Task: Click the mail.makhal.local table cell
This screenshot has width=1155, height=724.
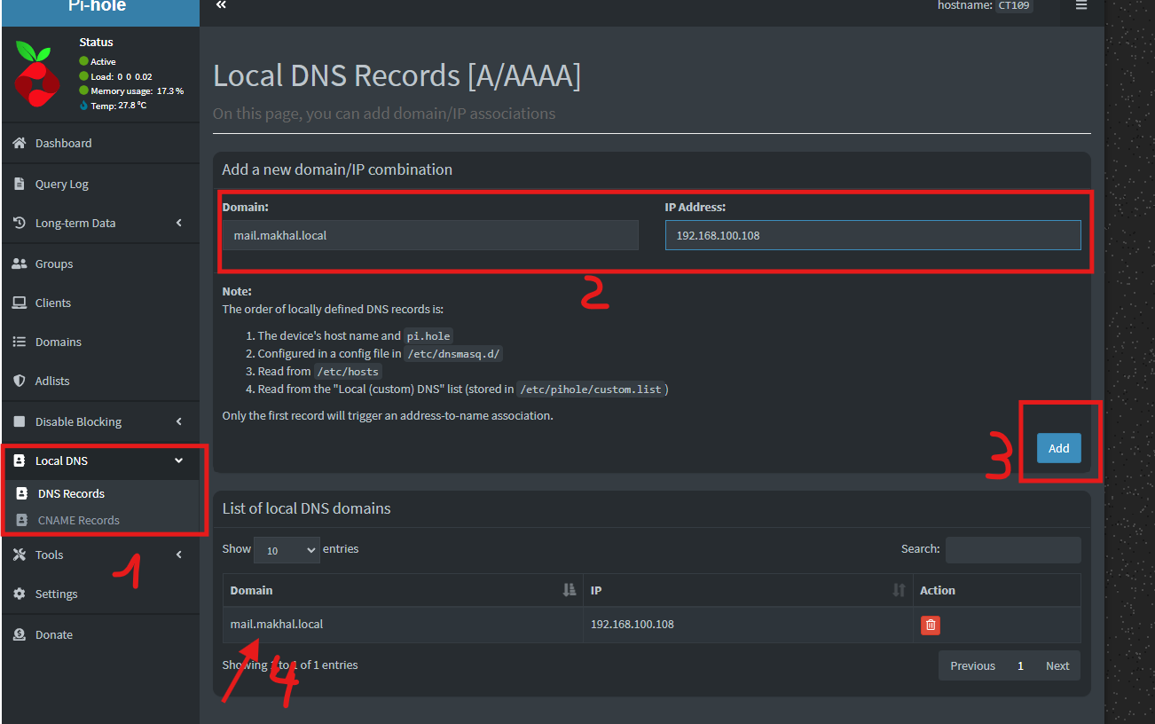Action: tap(403, 625)
